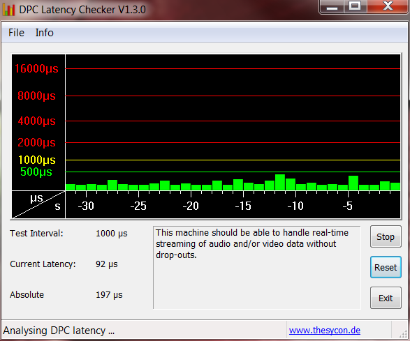The image size is (410, 341).
Task: Click the DPC Latency Checker app icon
Action: pos(8,10)
